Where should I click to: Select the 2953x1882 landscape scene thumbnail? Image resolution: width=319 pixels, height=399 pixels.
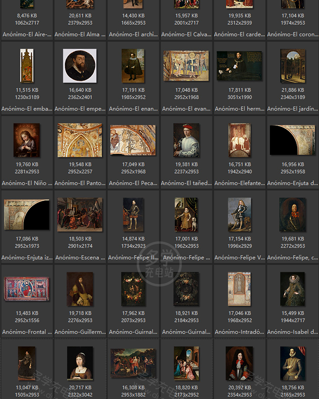pyautogui.click(x=133, y=363)
